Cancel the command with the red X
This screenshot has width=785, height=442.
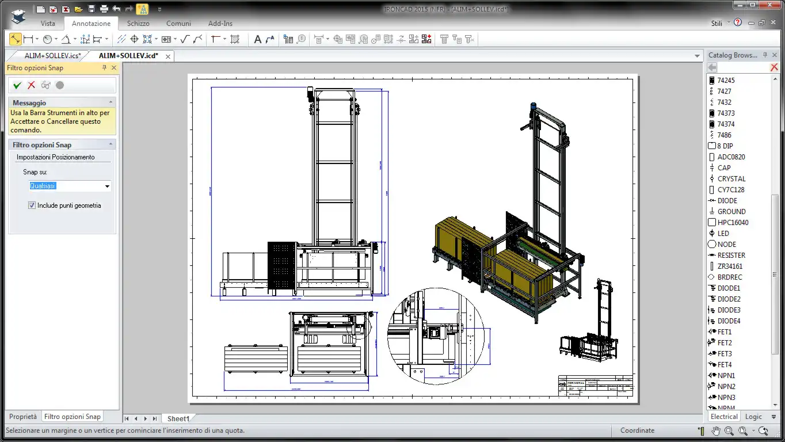point(31,85)
